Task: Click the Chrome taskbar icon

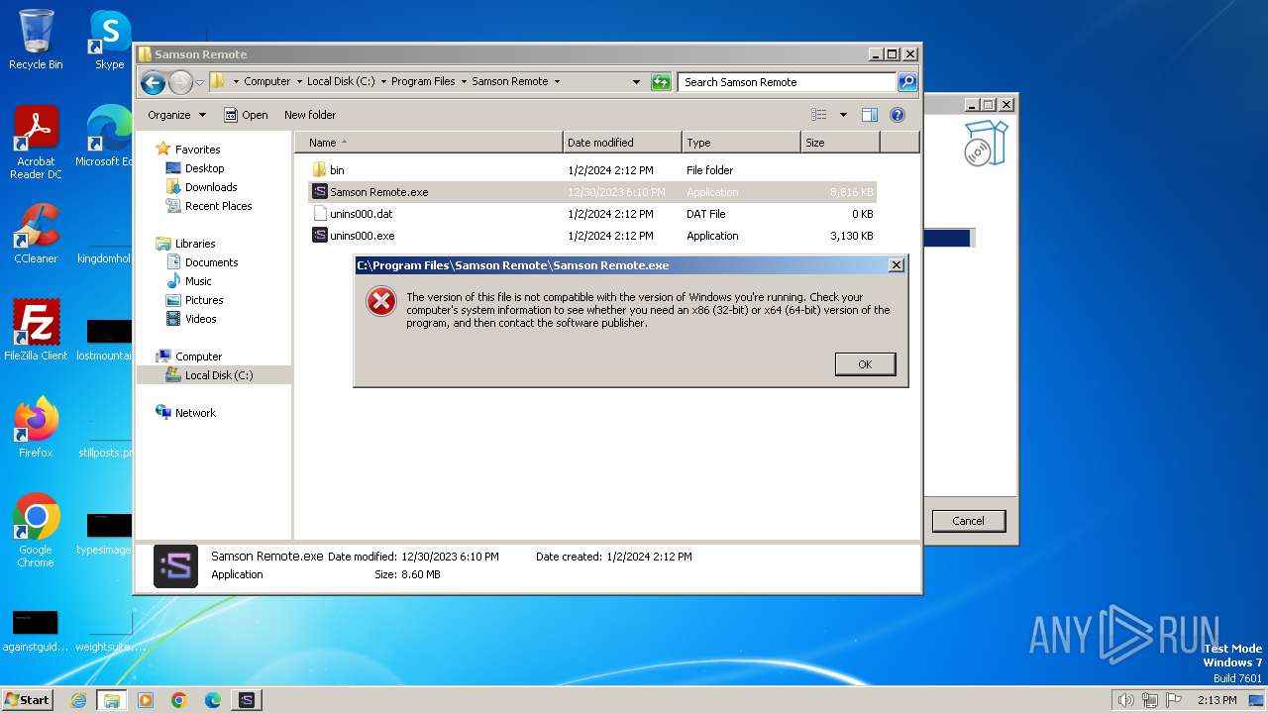Action: click(x=179, y=700)
